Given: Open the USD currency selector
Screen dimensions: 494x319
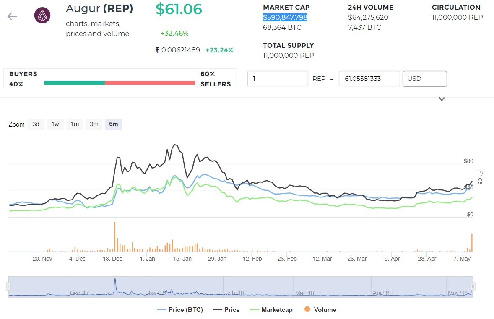Looking at the screenshot, I should [x=424, y=79].
